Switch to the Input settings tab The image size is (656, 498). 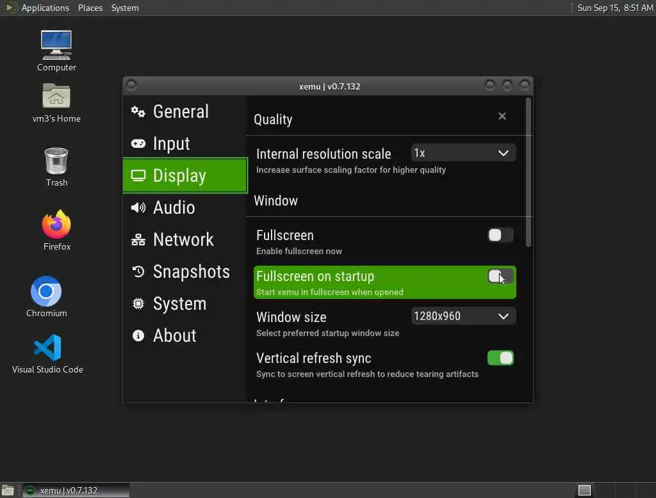185,144
